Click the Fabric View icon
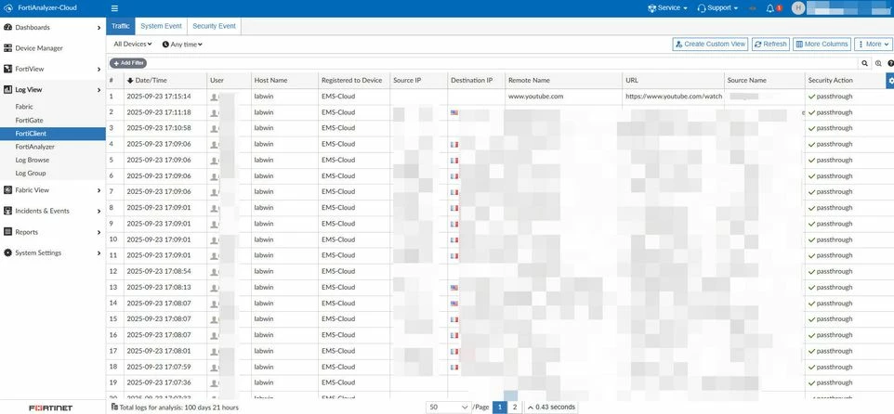Screen dimensions: 894x414 click(8, 190)
